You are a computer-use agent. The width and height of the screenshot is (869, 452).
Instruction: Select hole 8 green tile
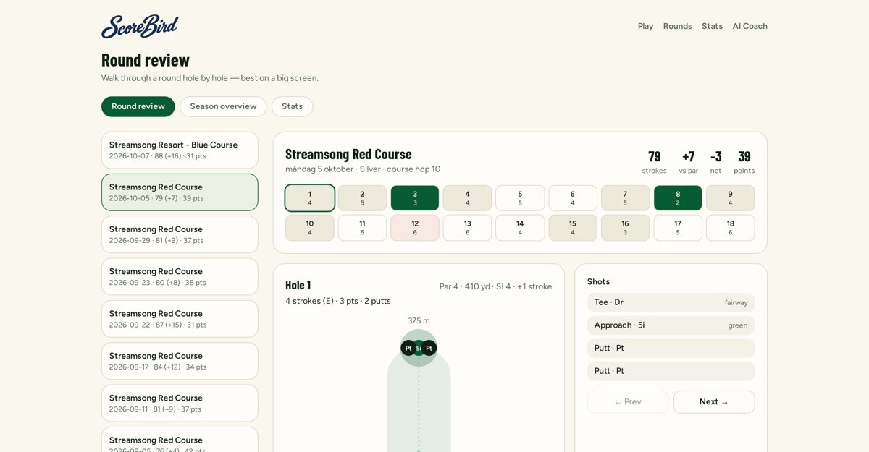click(x=678, y=198)
